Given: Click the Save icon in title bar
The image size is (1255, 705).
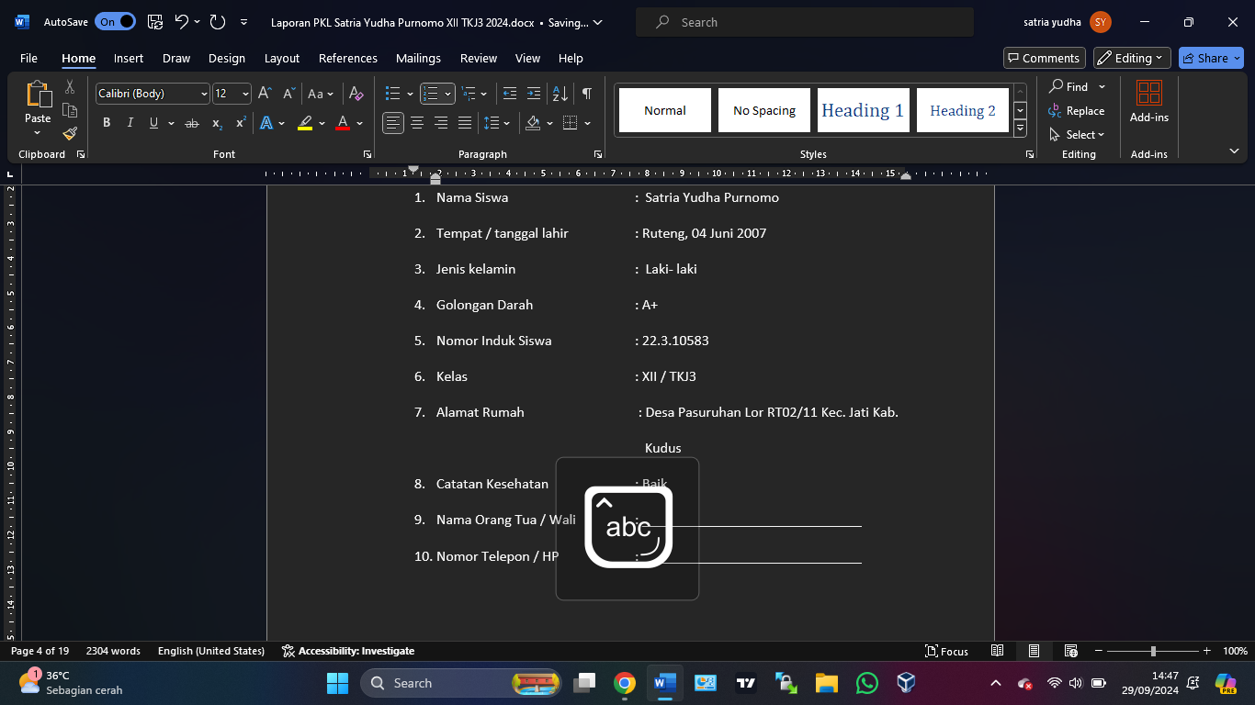Looking at the screenshot, I should tap(155, 22).
